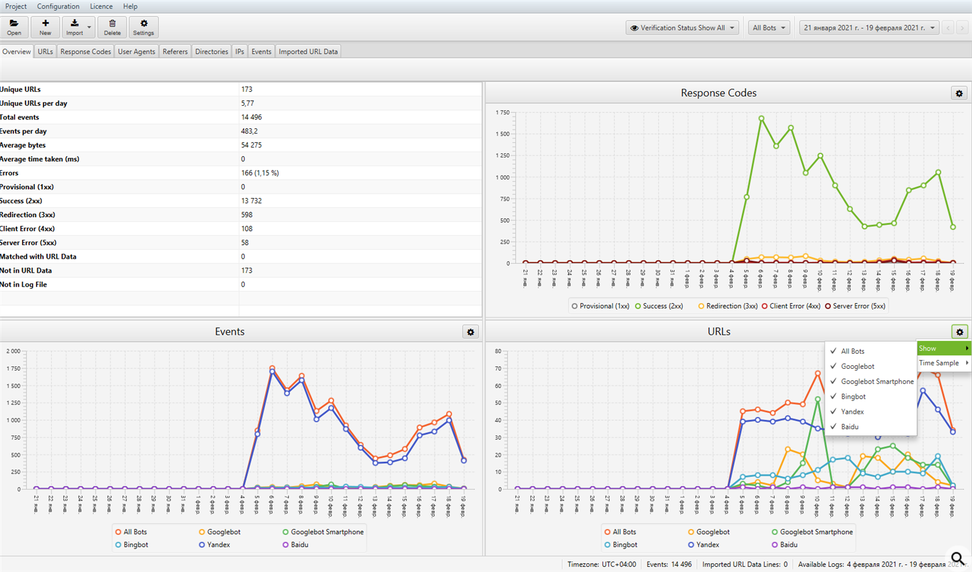This screenshot has height=572, width=972.
Task: Select the Total events row
Action: (240, 117)
